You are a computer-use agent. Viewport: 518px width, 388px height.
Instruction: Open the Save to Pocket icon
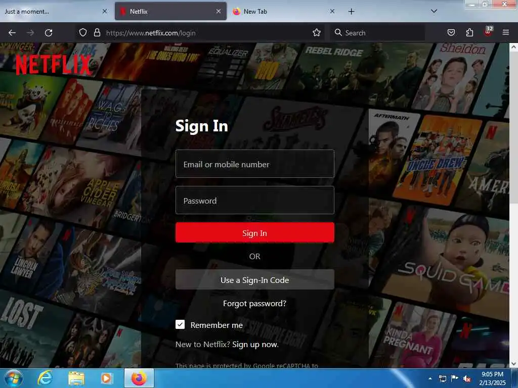[451, 32]
